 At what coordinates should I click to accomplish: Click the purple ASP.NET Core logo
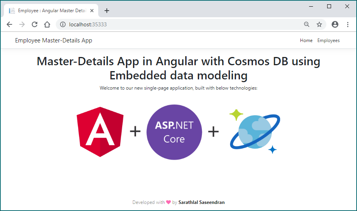(174, 132)
